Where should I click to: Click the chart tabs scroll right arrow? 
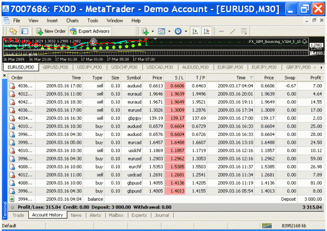pyautogui.click(x=321, y=67)
